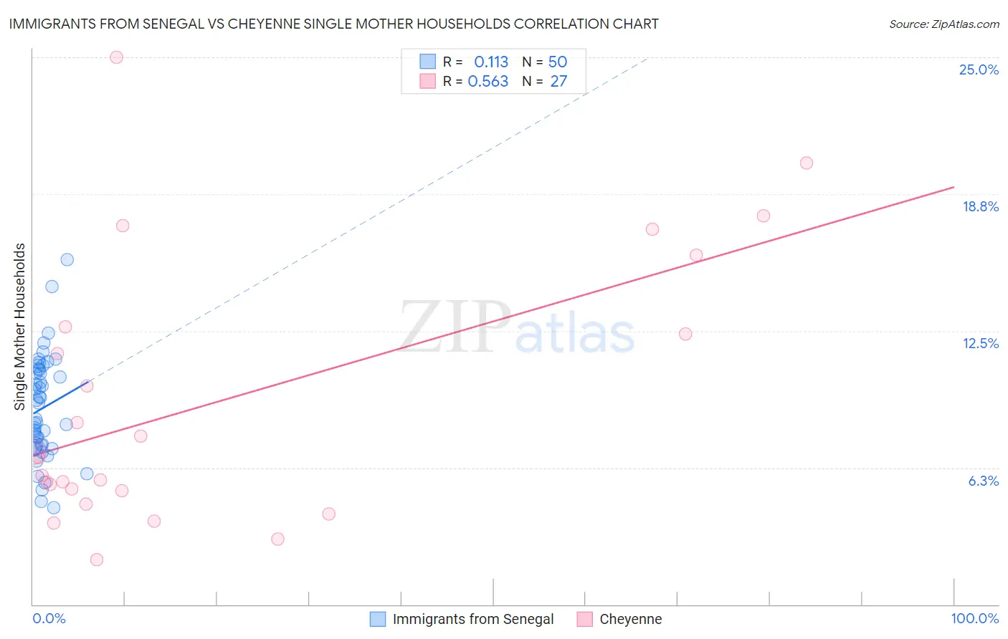The height and width of the screenshot is (639, 1008).
Task: Click the 0.0% x-axis label
Action: pyautogui.click(x=49, y=618)
